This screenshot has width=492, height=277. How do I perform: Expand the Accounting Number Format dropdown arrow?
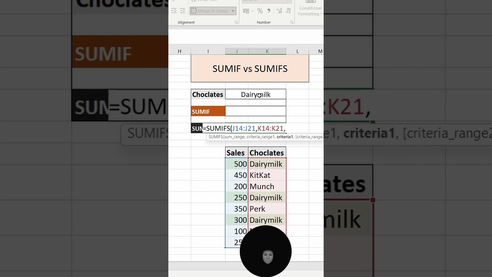coord(253,11)
